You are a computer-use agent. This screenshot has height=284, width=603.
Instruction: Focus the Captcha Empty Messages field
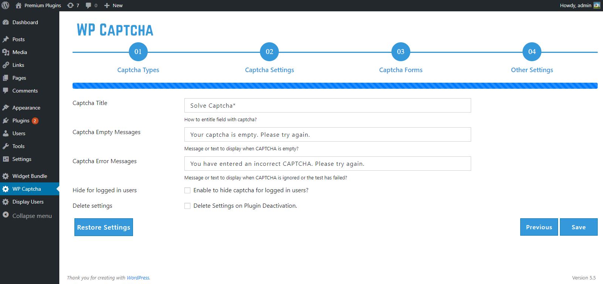328,134
